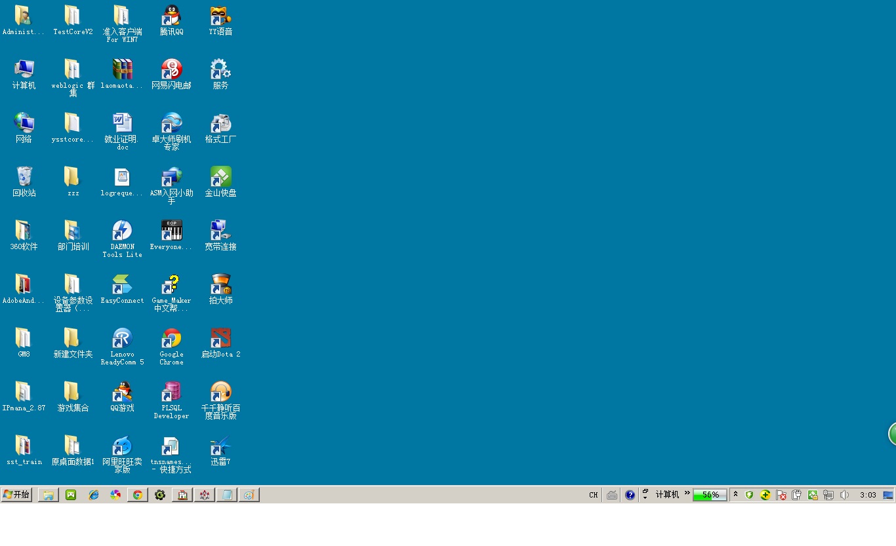Show hidden tray icons arrow
This screenshot has width=896, height=546.
coord(735,495)
